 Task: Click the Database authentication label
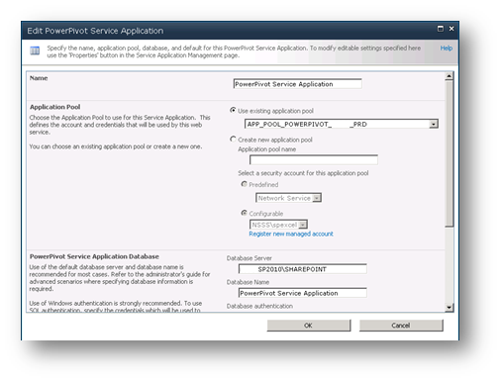(x=259, y=306)
